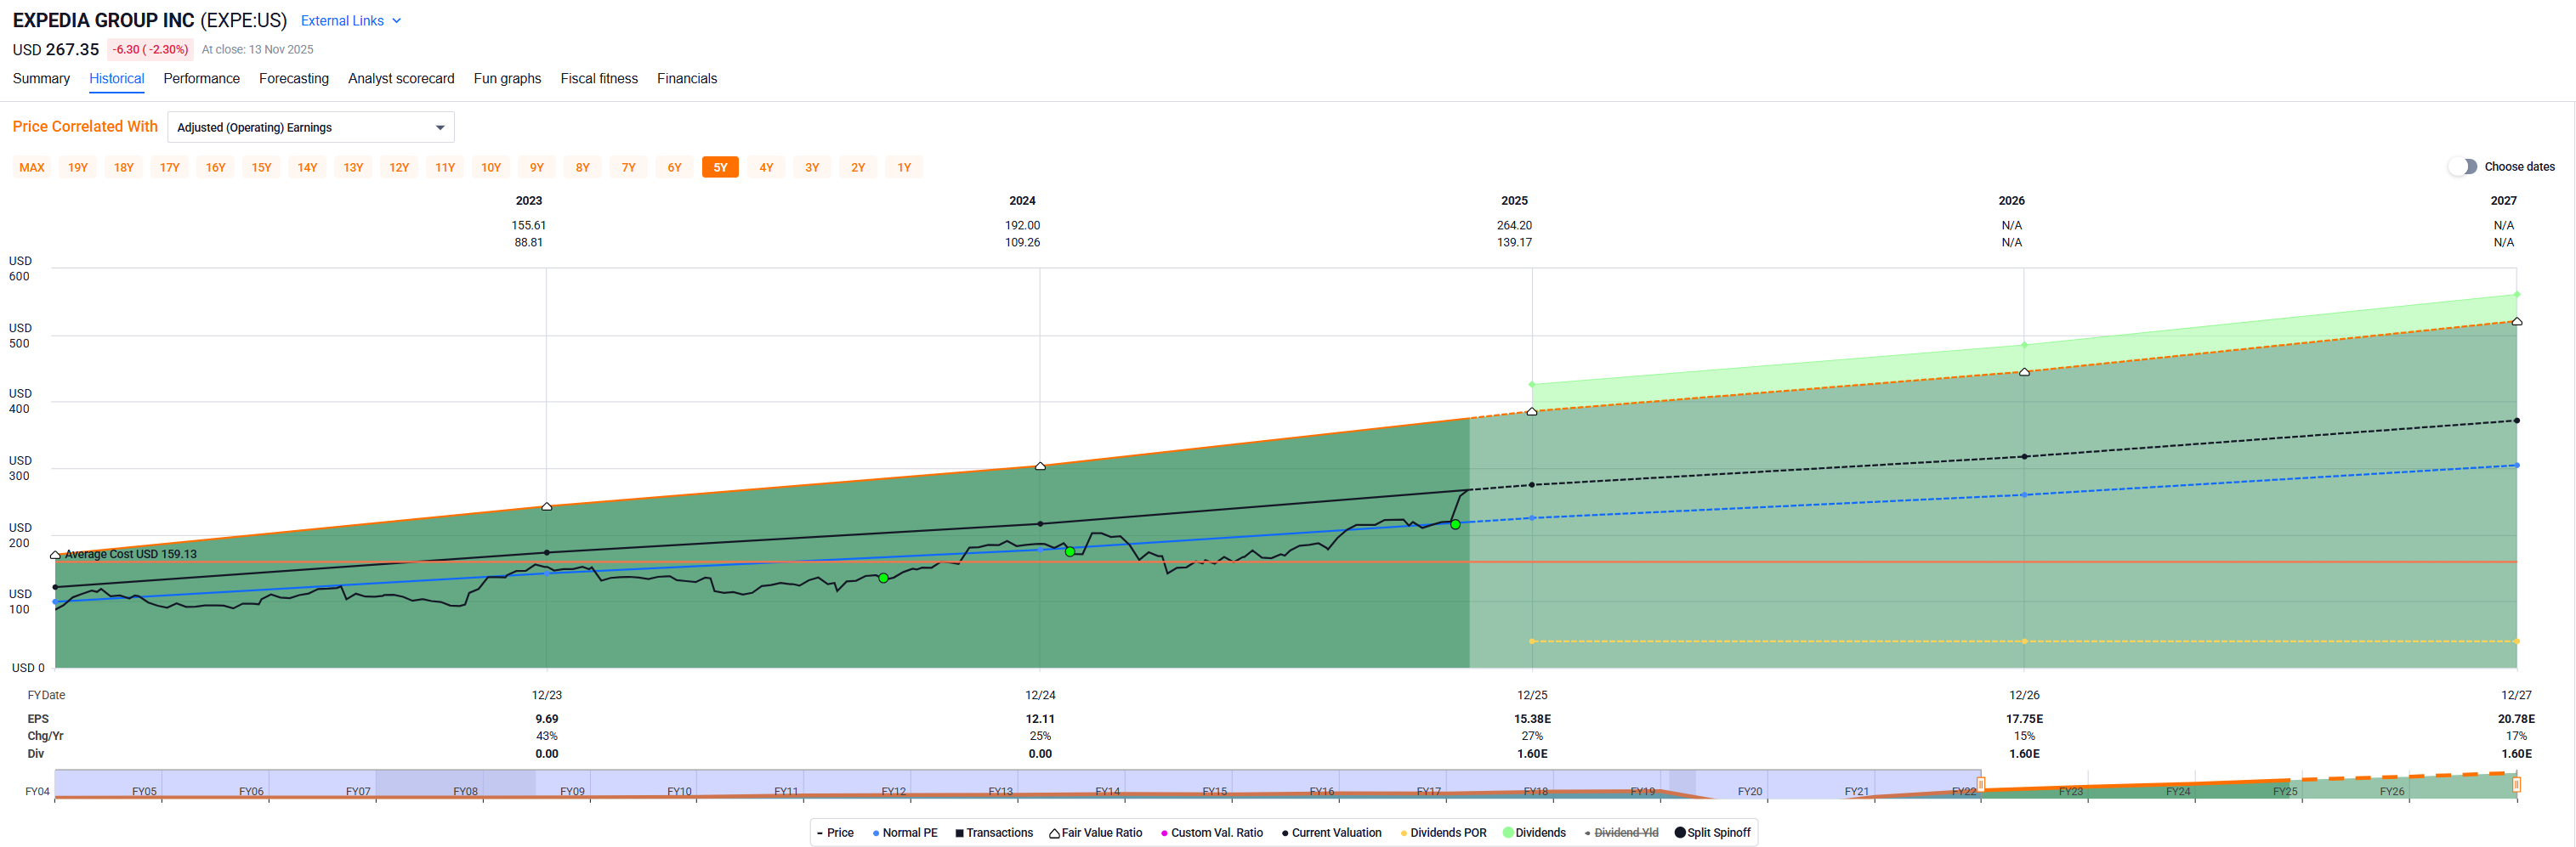The width and height of the screenshot is (2576, 847).
Task: Open the Analyst scorecard tab
Action: [x=400, y=79]
